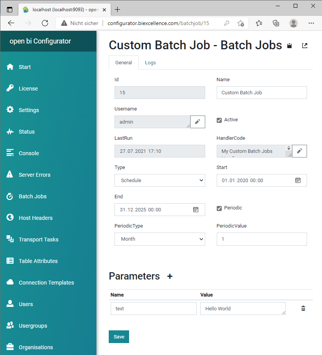
Task: Go to Server Errors page
Action: click(35, 175)
